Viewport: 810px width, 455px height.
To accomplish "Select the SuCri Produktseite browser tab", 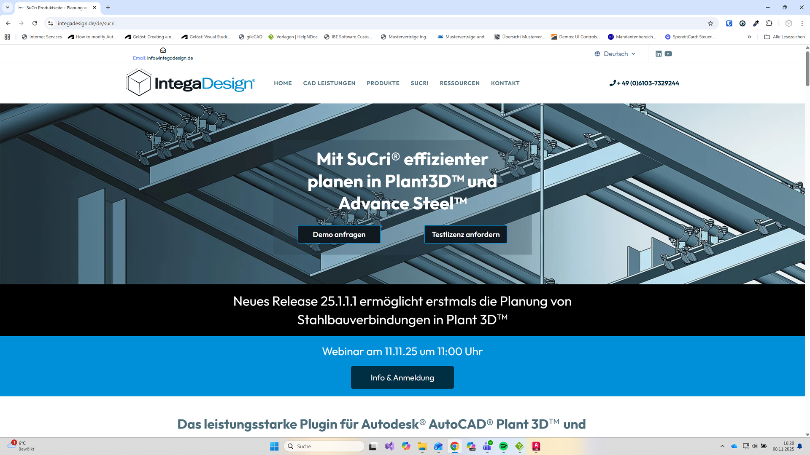I will pos(57,8).
